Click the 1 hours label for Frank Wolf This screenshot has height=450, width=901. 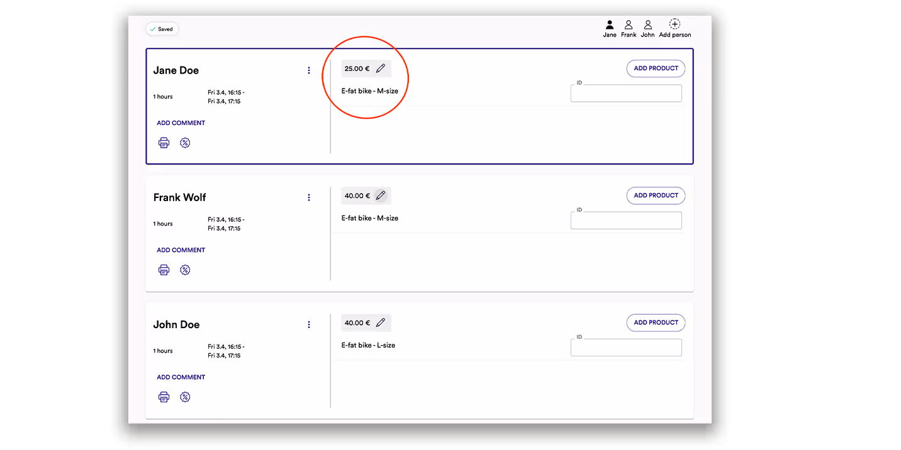[163, 224]
